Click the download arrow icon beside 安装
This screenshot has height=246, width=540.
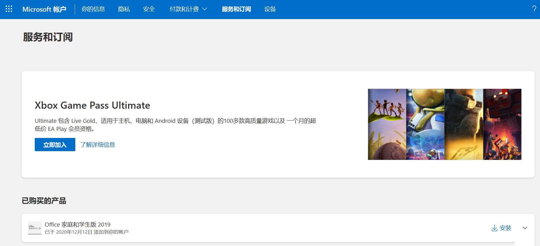point(494,228)
